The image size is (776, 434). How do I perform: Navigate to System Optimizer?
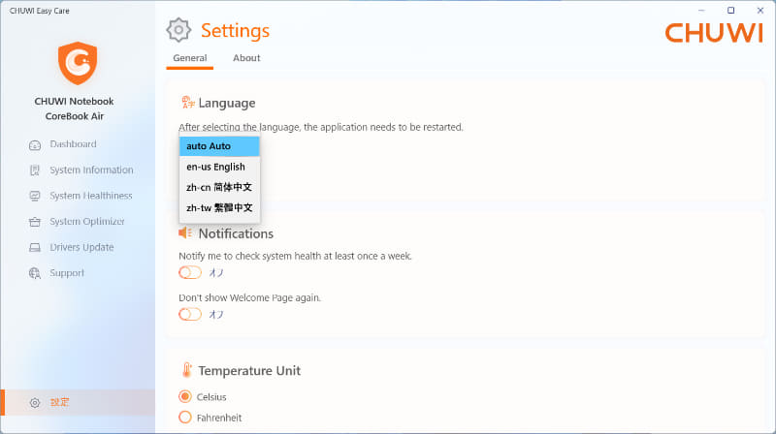[87, 222]
